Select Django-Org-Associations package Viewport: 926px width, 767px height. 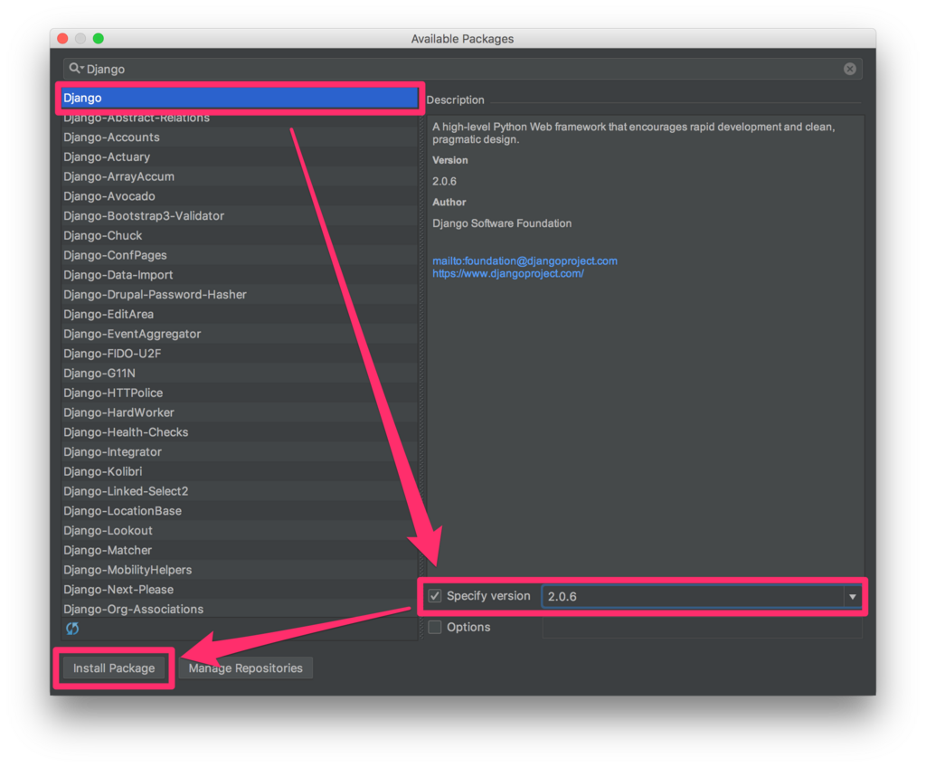[239, 609]
